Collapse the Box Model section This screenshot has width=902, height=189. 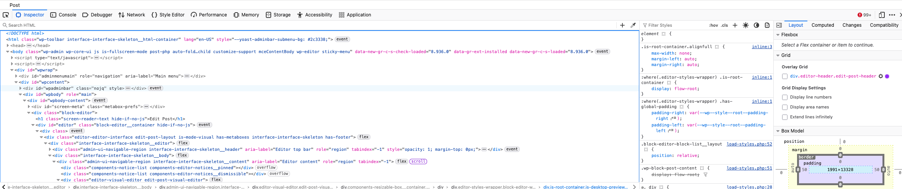pos(778,131)
